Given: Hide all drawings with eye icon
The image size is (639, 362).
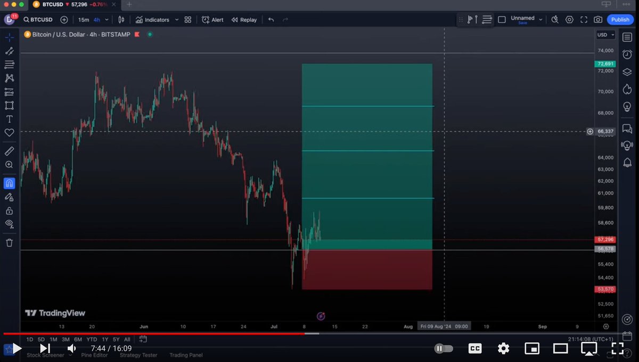Looking at the screenshot, I should pyautogui.click(x=9, y=224).
